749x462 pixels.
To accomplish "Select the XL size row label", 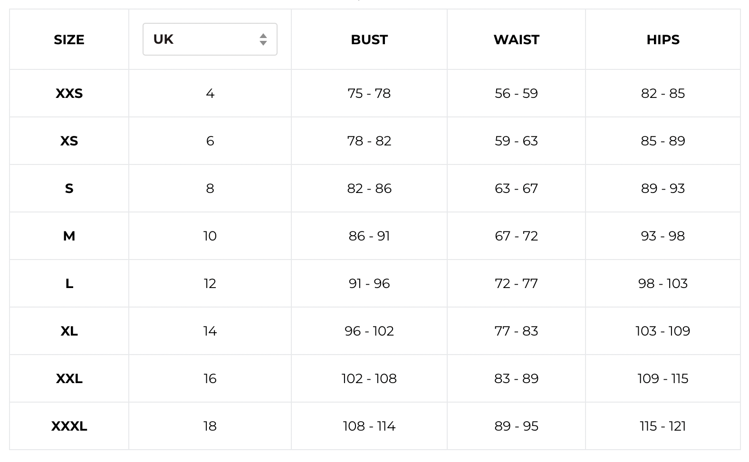I will pos(69,331).
